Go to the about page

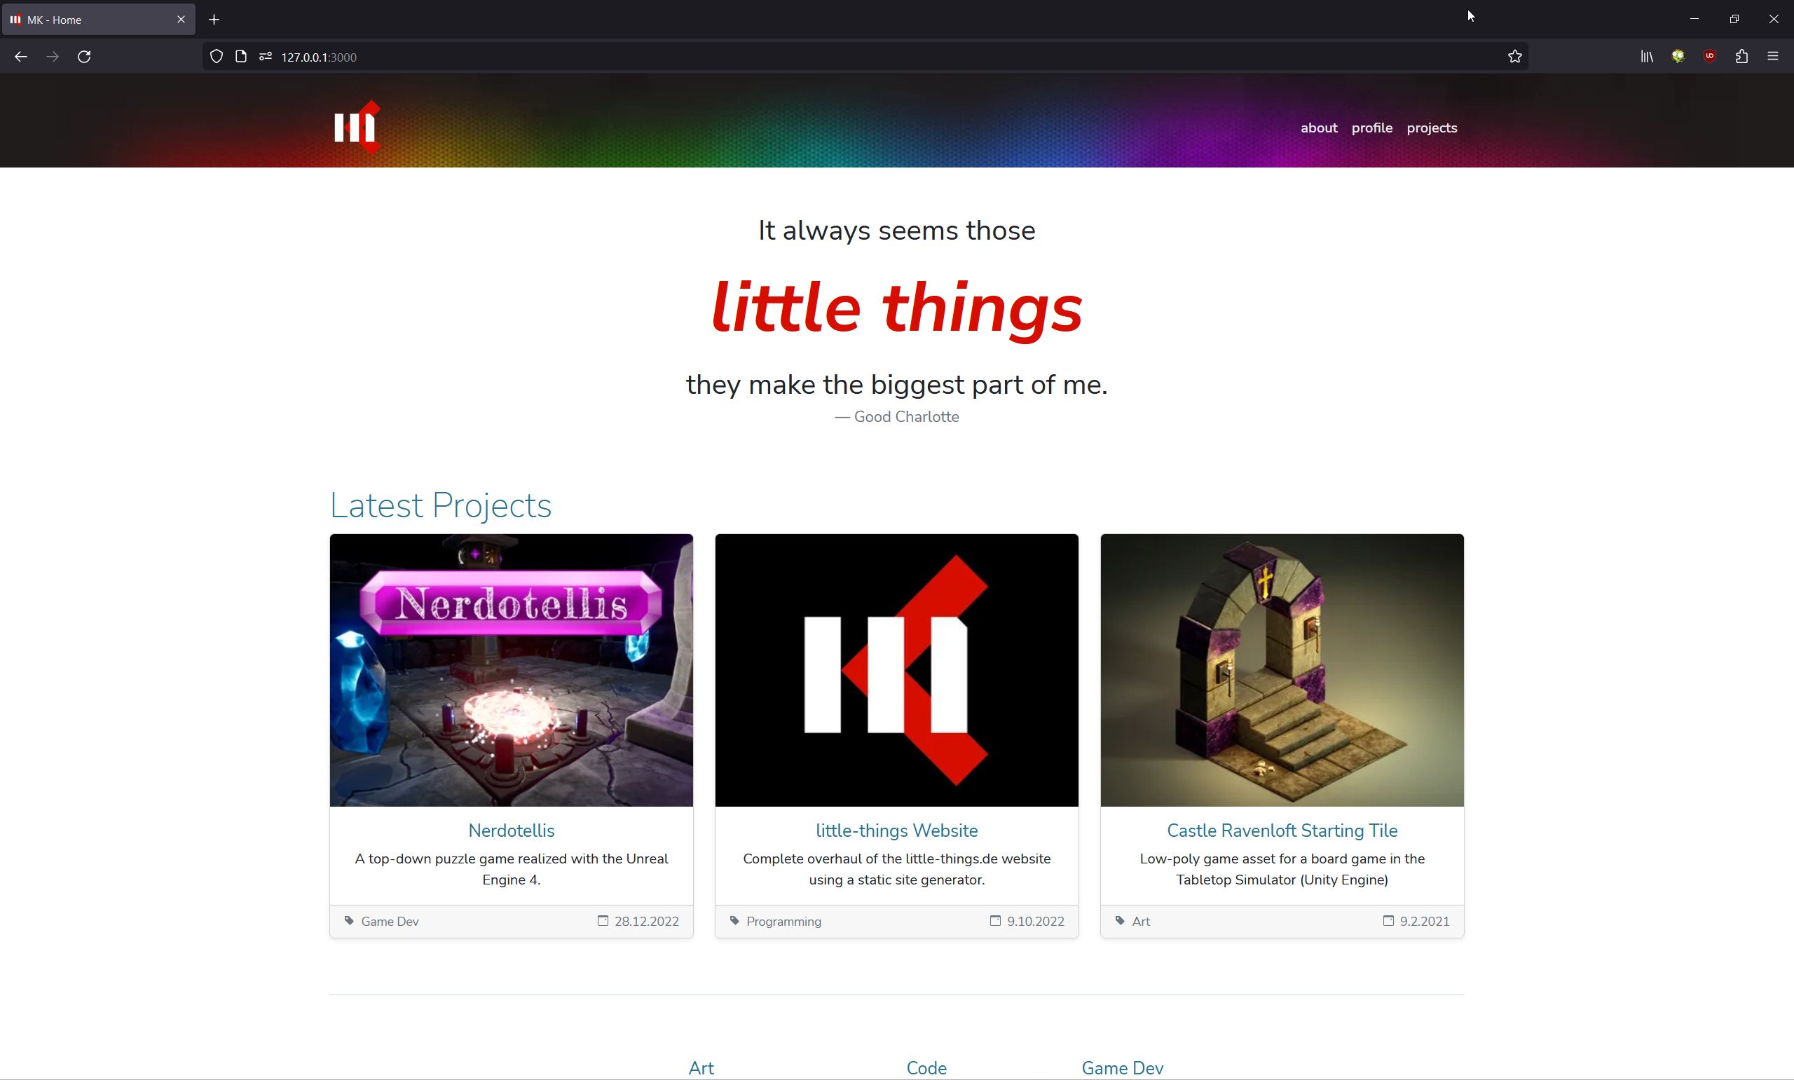coord(1319,128)
